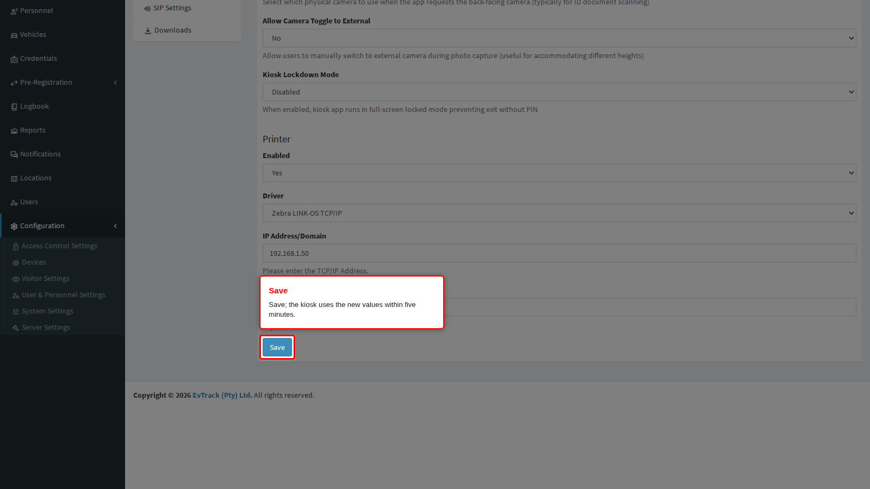
Task: Open the Allow Camera Toggle to External dropdown
Action: [559, 38]
